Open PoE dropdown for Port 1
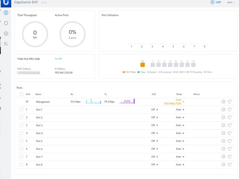The image size is (239, 179). 155,109
